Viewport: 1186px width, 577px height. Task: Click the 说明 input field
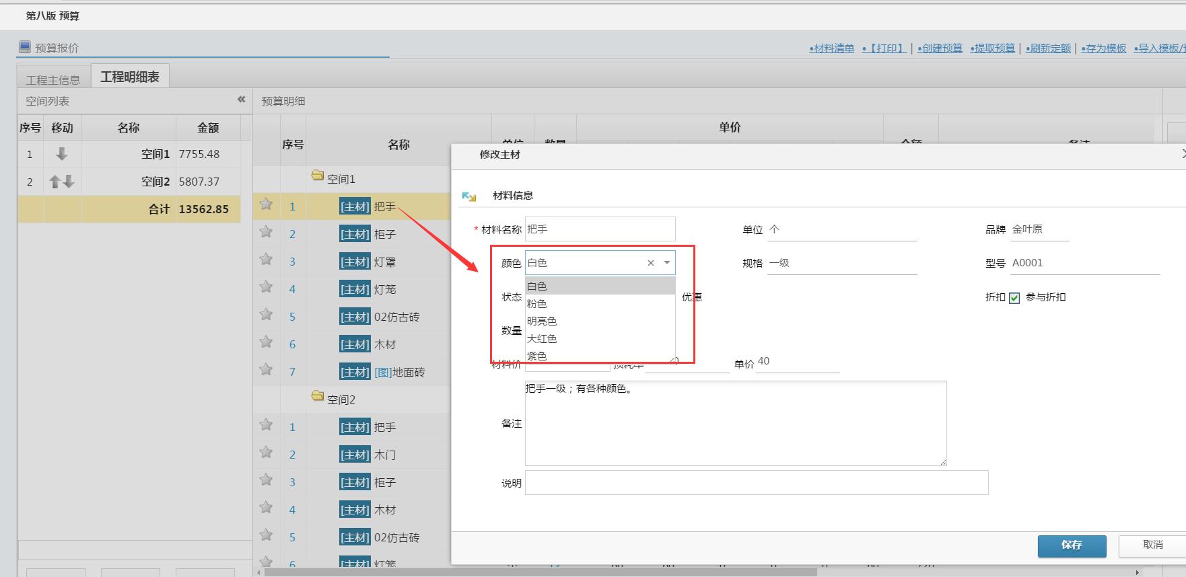click(x=756, y=483)
